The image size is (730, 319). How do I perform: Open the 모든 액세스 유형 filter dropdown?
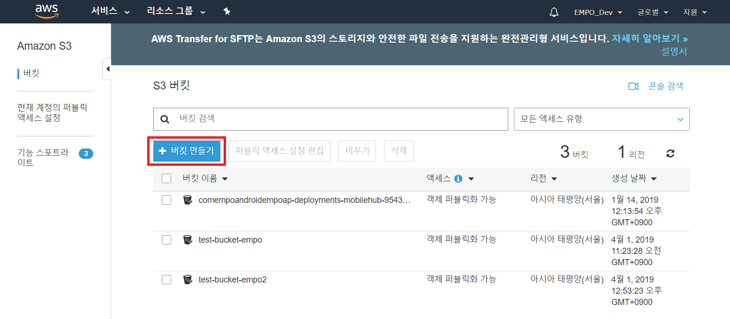pyautogui.click(x=602, y=119)
